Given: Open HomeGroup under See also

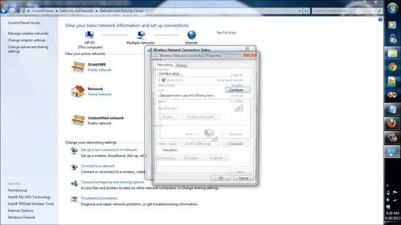Looking at the screenshot, I should pyautogui.click(x=18, y=190).
